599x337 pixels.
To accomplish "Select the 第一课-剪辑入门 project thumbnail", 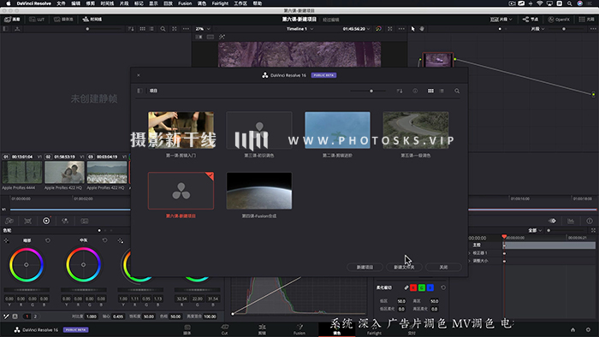I will pos(181,130).
